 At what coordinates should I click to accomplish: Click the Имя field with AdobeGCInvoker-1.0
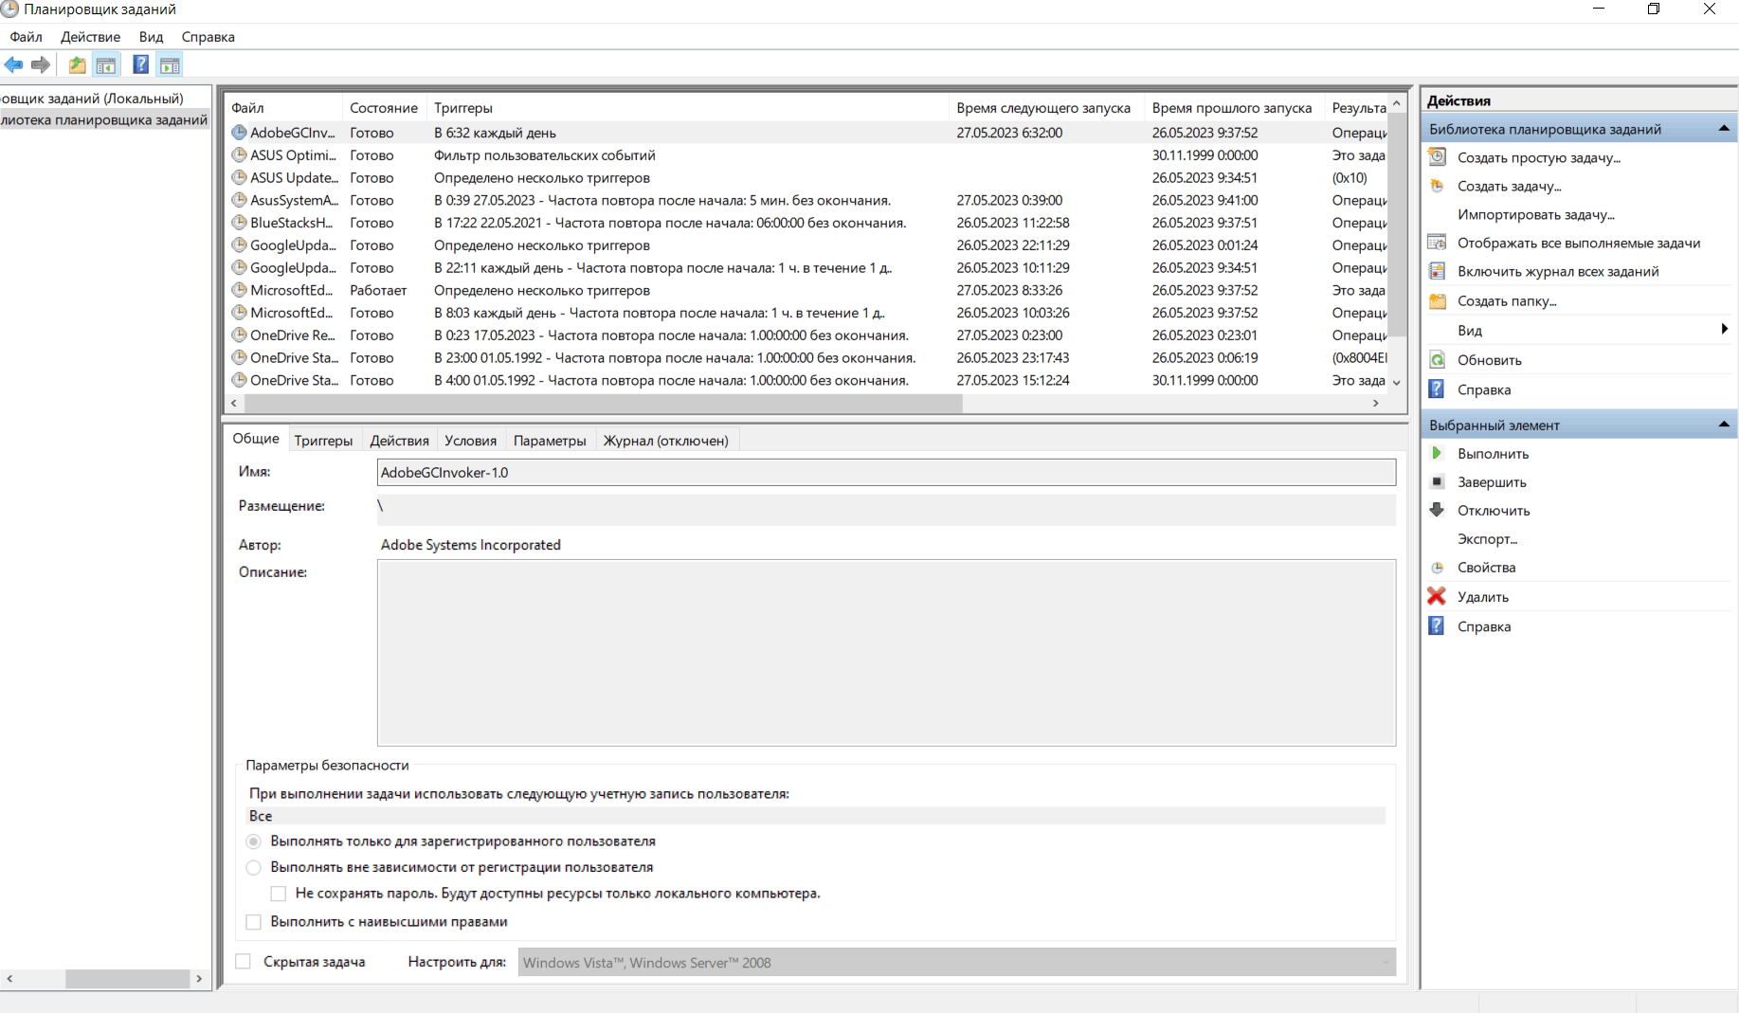(x=886, y=472)
